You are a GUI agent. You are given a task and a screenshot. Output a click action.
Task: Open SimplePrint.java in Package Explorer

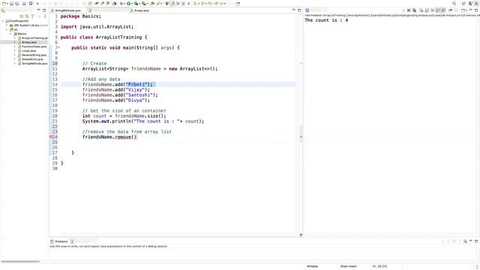pyautogui.click(x=32, y=59)
